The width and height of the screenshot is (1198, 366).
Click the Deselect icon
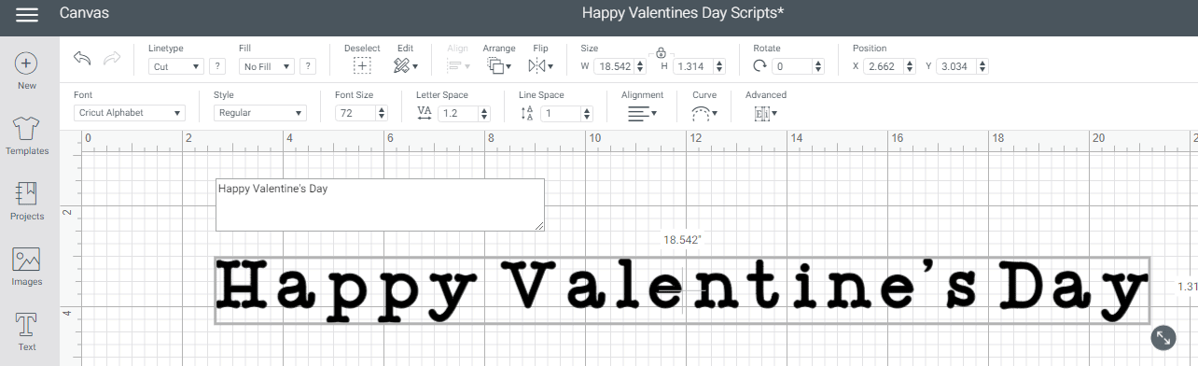point(362,65)
